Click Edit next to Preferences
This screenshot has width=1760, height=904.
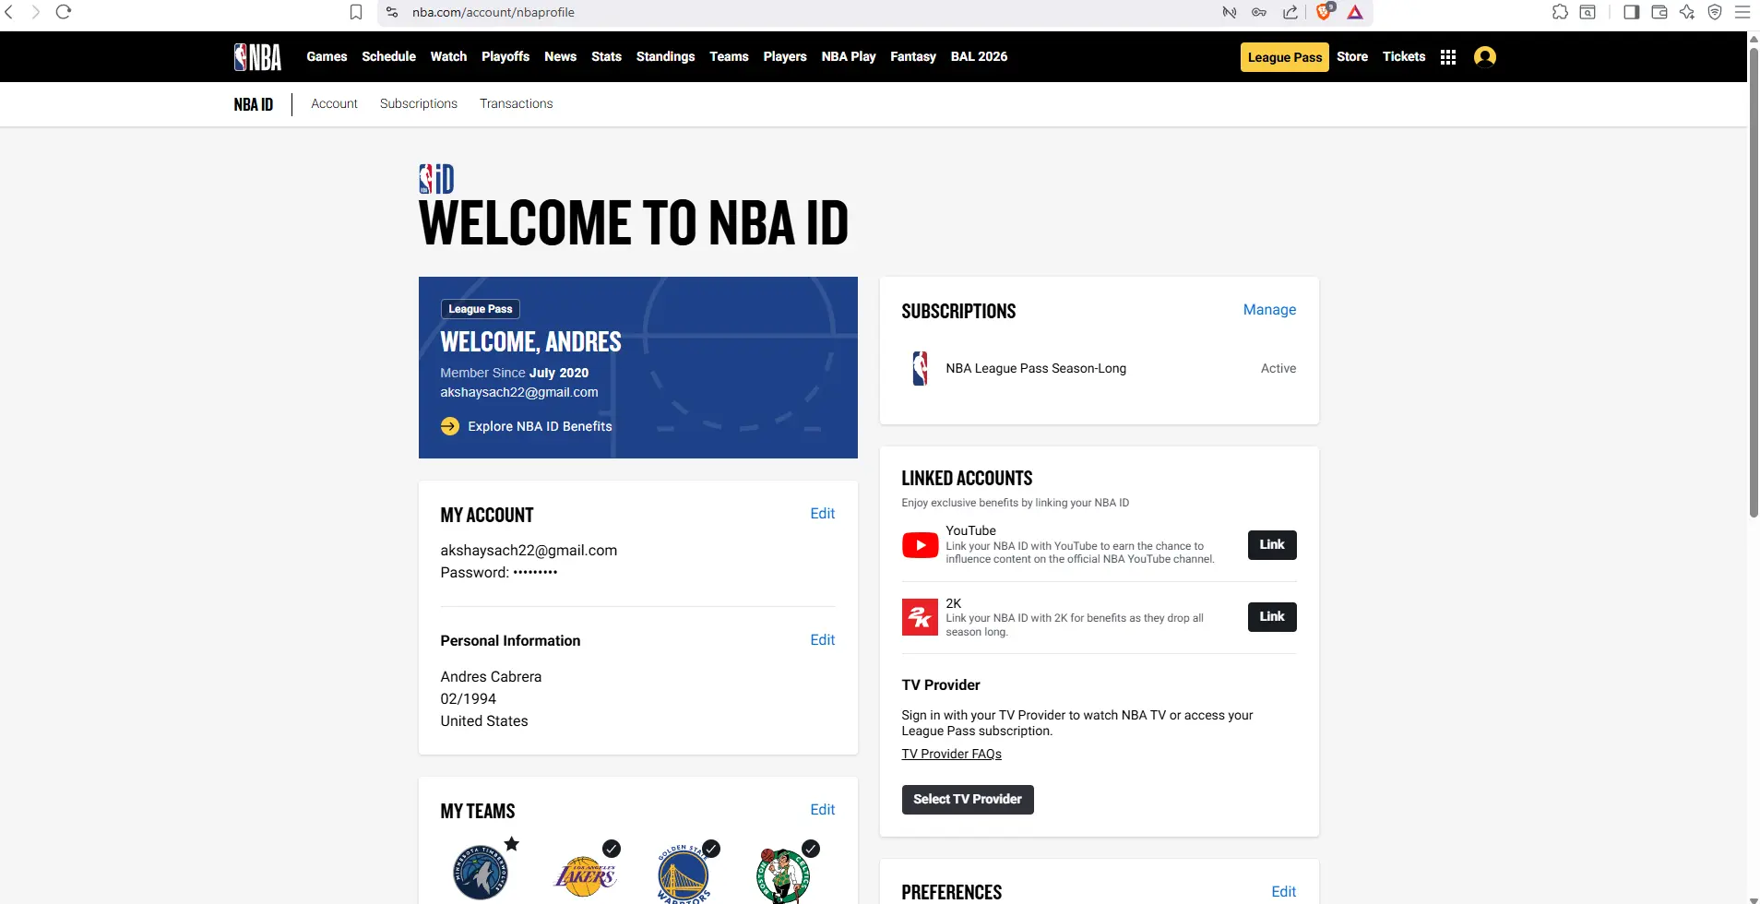coord(1284,892)
